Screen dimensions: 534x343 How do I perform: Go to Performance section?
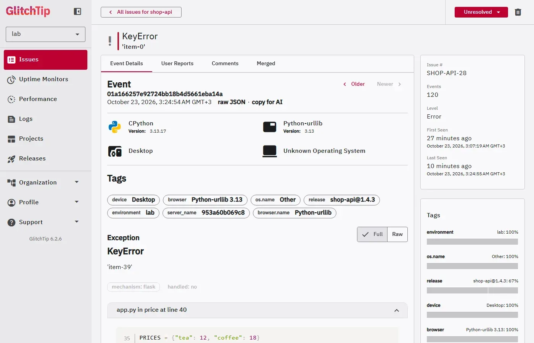[x=45, y=99]
